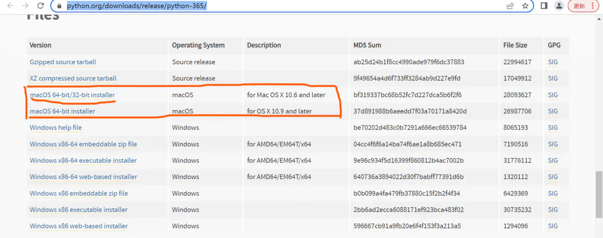Click the Operating System column header

pyautogui.click(x=198, y=45)
